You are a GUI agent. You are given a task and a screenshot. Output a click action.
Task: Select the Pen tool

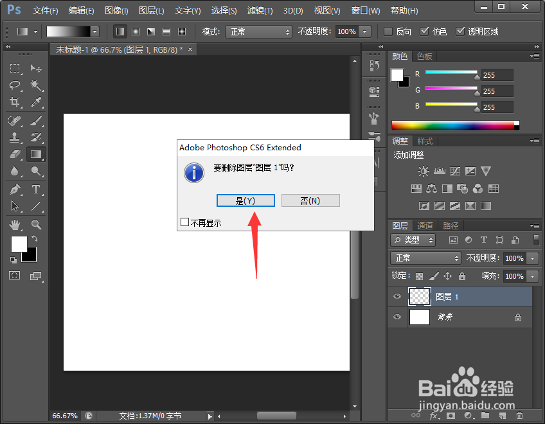tap(15, 190)
